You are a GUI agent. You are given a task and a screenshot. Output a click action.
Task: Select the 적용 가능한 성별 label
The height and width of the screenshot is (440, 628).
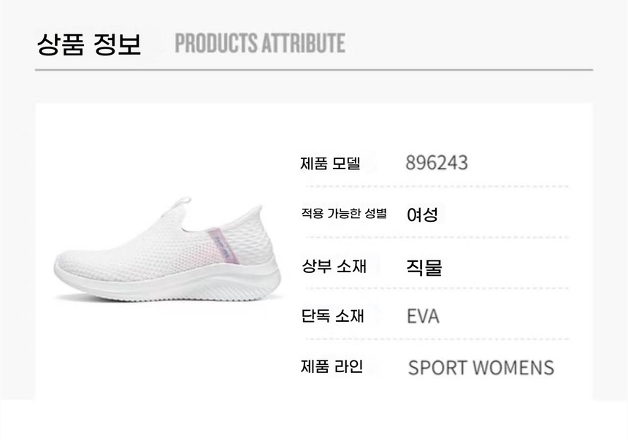(343, 214)
